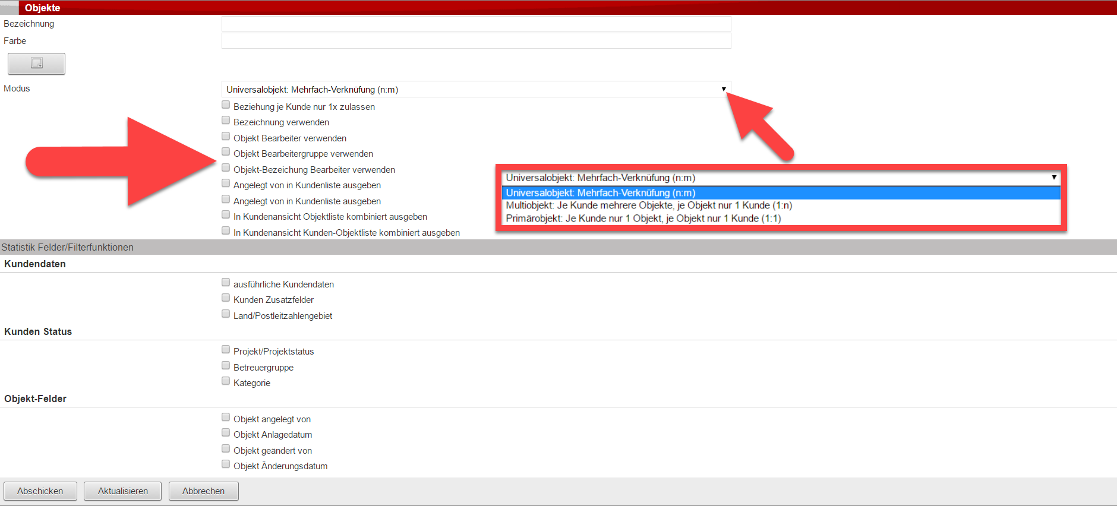Click the 'Objekt-Felder' section heading
The width and height of the screenshot is (1117, 506).
(x=35, y=399)
